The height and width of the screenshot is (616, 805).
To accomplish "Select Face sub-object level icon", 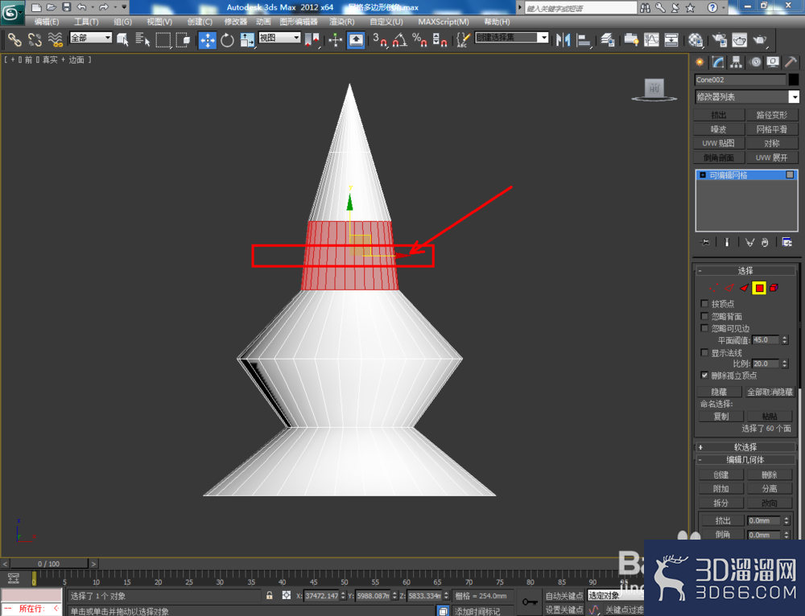I will pyautogui.click(x=744, y=288).
